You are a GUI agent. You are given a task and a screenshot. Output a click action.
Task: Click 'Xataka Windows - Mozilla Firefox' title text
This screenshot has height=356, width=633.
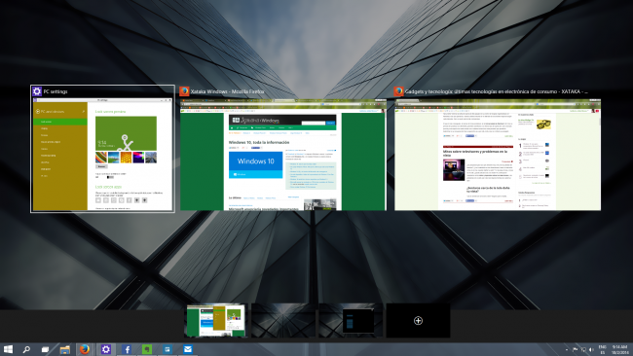tap(227, 92)
